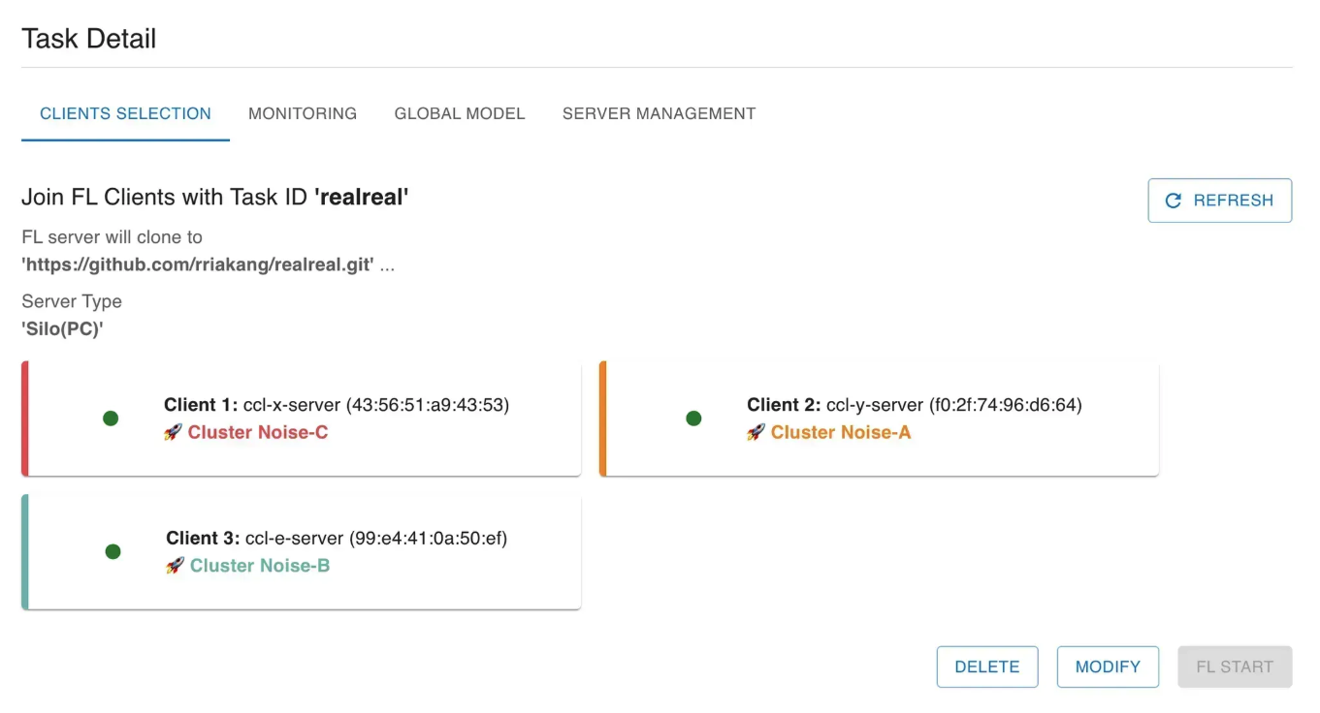Click the green status dot for Client 3
The image size is (1320, 713).
tap(113, 552)
